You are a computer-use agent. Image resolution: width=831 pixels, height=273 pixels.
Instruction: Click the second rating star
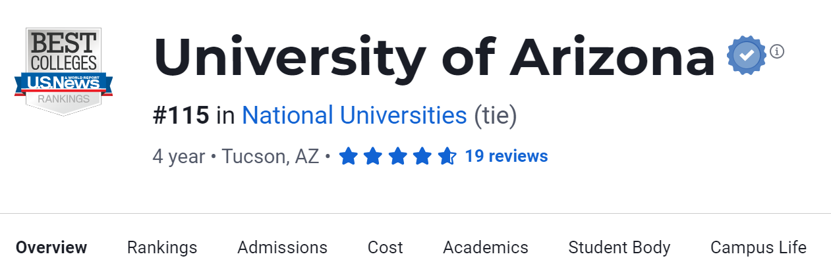[372, 157]
